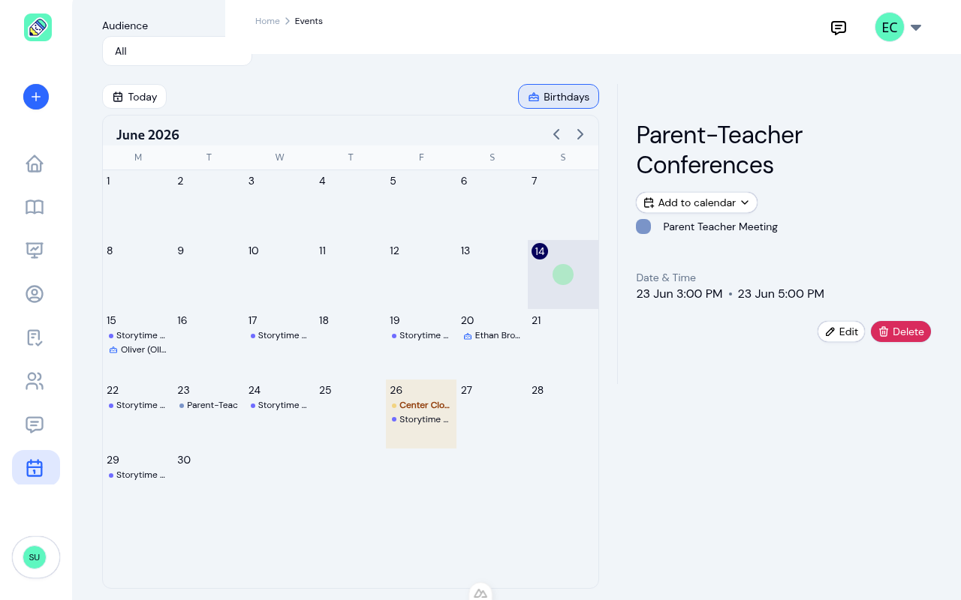Open Oliver birthday entry on June 15
961x600 pixels.
(x=137, y=349)
